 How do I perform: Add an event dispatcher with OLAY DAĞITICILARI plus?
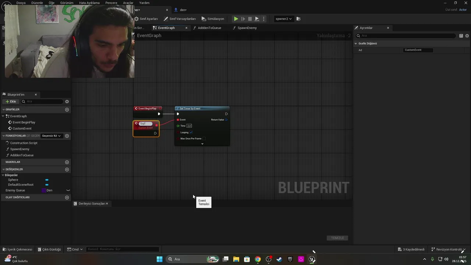click(67, 197)
